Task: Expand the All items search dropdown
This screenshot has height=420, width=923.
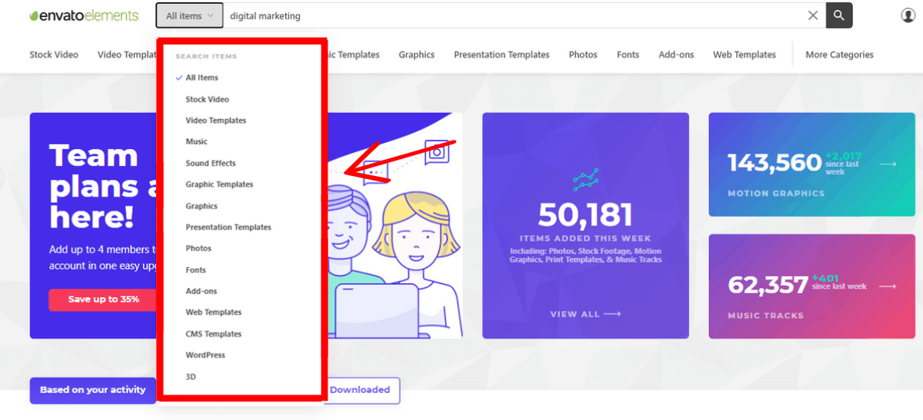Action: [189, 15]
